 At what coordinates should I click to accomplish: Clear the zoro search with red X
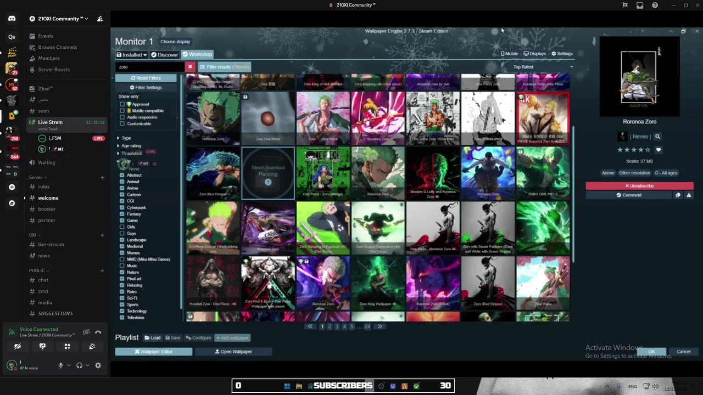point(190,67)
